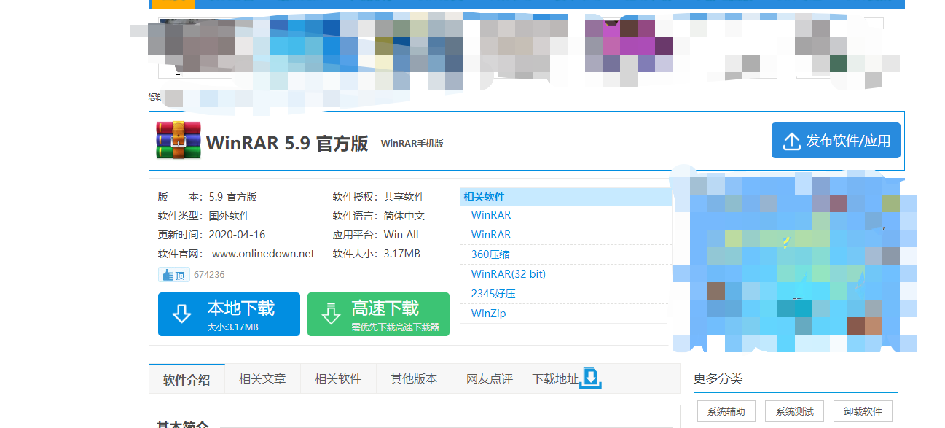Start 高速下载 high-speed download
Image resolution: width=945 pixels, height=428 pixels.
[x=378, y=314]
